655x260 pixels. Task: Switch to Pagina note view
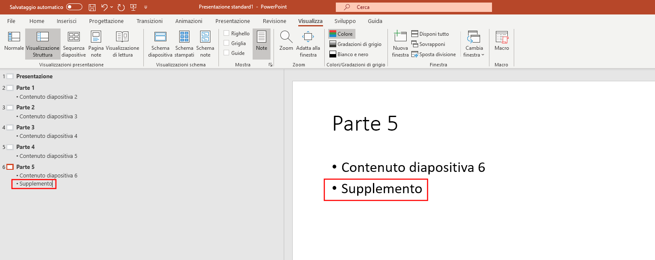point(96,44)
